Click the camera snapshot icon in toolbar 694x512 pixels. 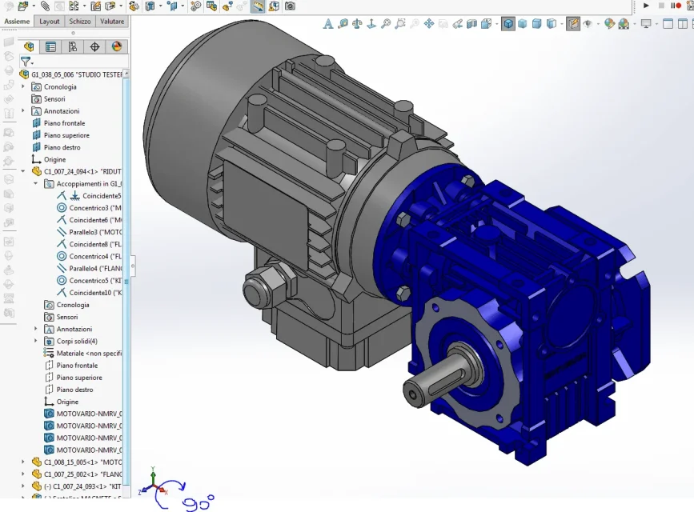point(290,6)
